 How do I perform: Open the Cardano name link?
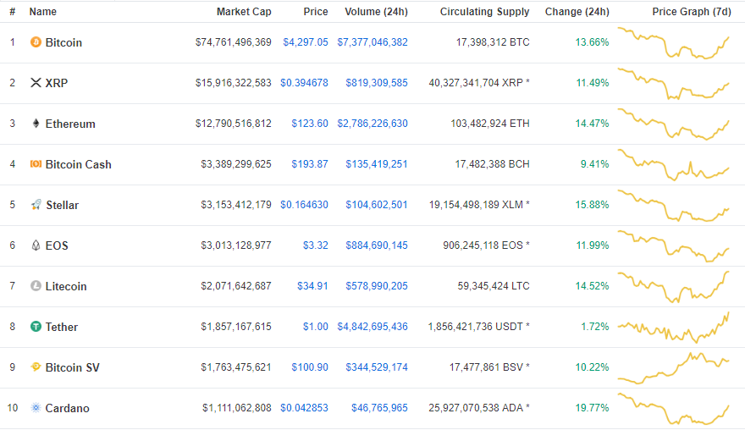(67, 408)
